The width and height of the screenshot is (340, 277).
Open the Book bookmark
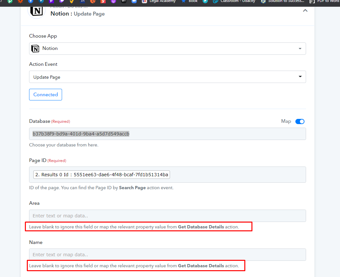point(189,1)
